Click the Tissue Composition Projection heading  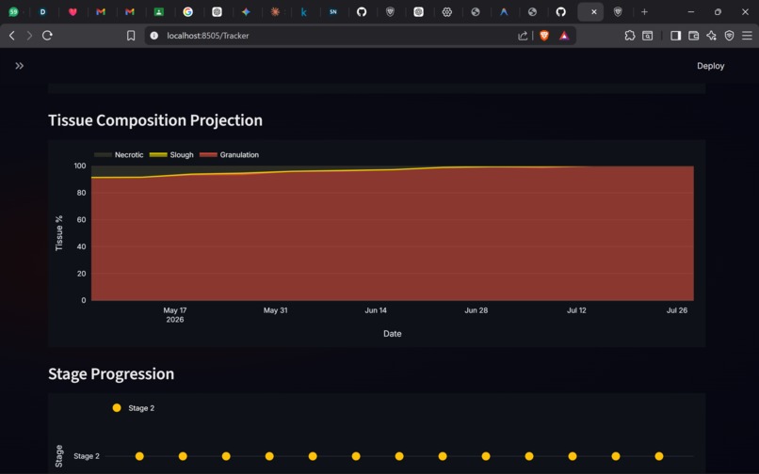(155, 120)
